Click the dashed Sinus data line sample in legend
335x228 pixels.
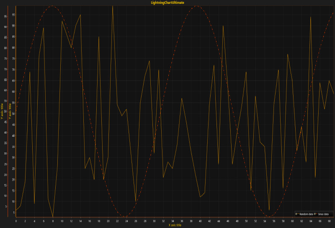(317, 214)
